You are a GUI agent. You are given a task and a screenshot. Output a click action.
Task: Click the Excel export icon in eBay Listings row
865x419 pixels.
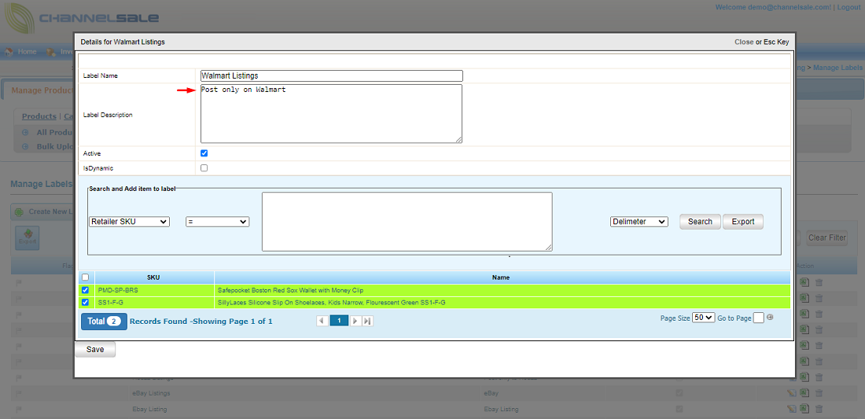point(804,393)
